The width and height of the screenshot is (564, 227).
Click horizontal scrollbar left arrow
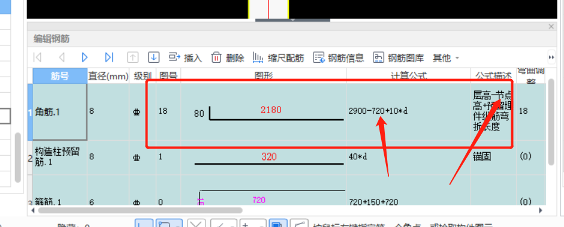pos(34,210)
